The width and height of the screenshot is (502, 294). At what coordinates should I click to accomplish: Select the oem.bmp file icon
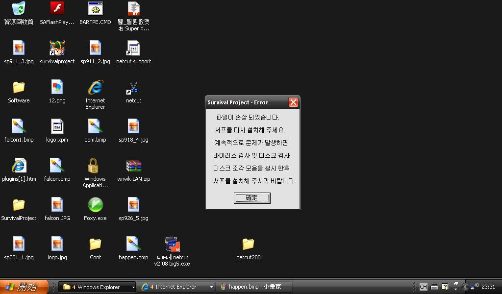[x=95, y=126]
